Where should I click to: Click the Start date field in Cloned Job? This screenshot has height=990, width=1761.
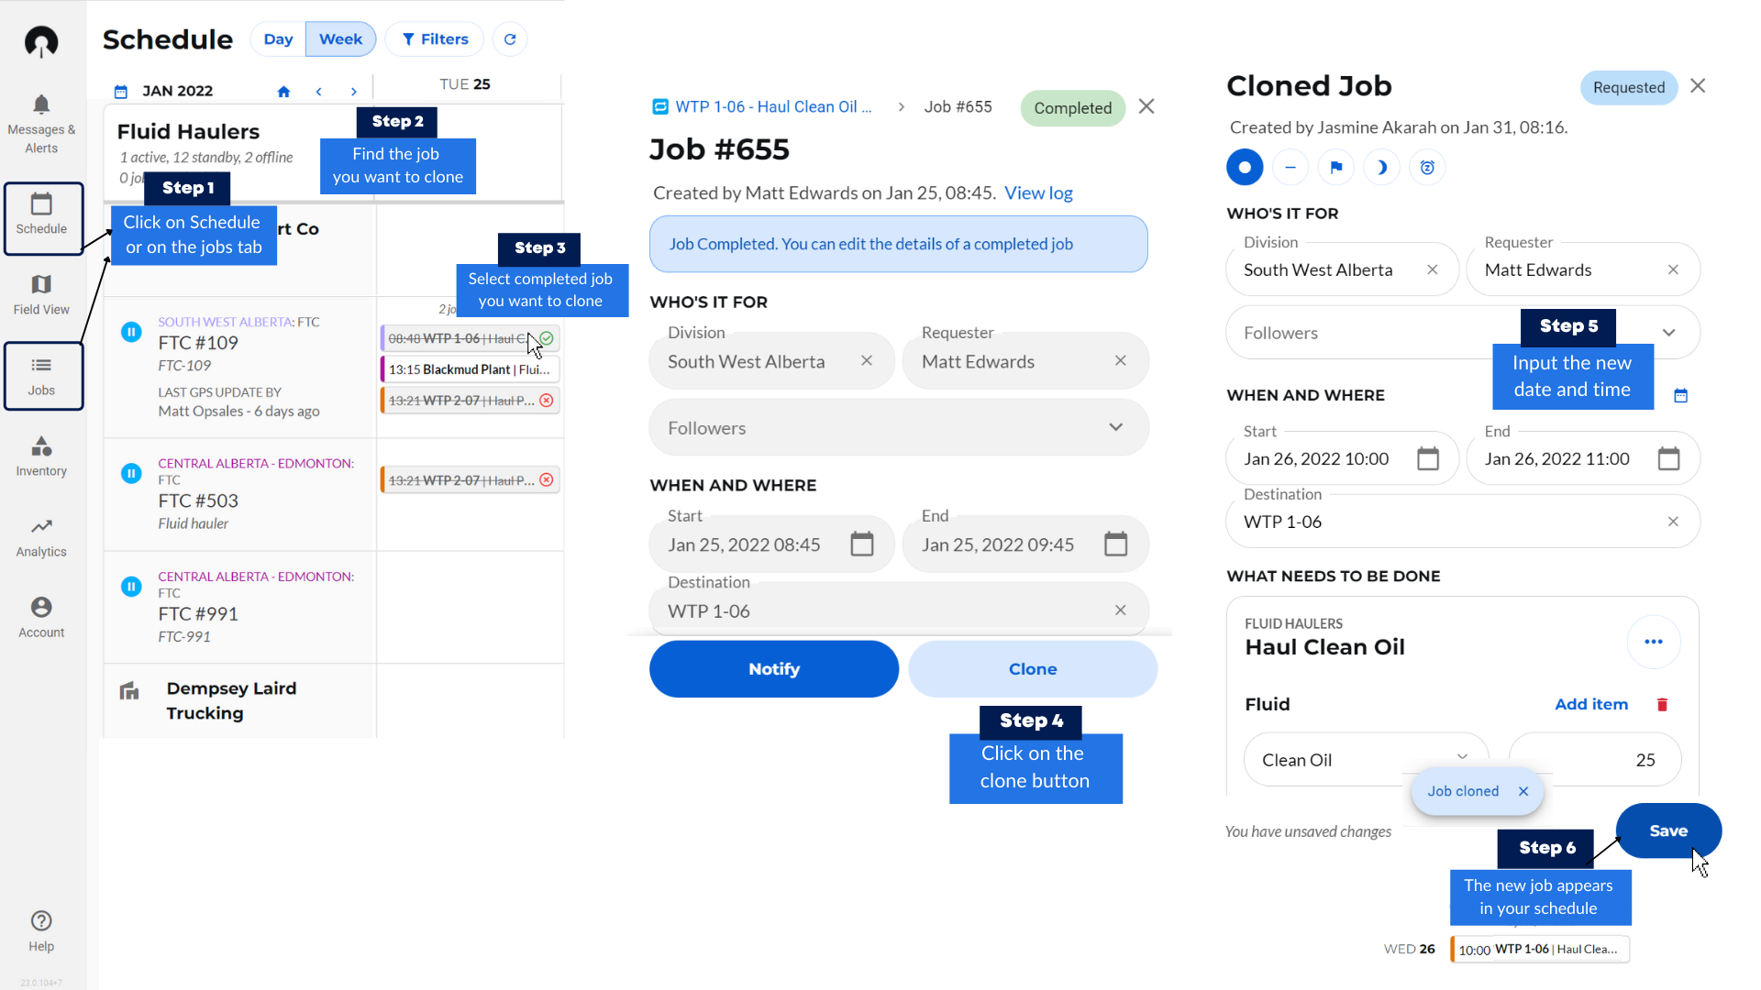click(1316, 458)
